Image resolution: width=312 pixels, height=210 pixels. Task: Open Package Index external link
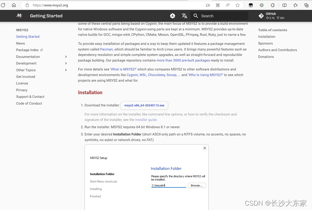(30, 50)
